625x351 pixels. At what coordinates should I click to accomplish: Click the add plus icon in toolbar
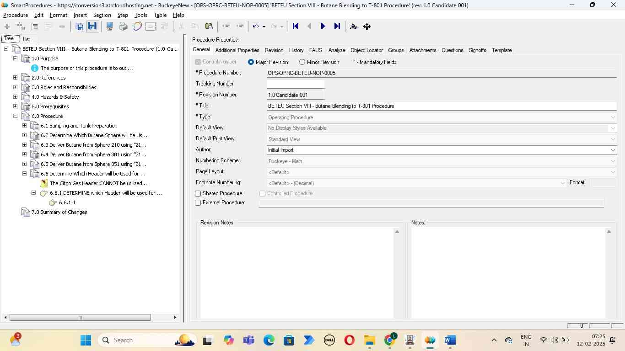click(7, 27)
